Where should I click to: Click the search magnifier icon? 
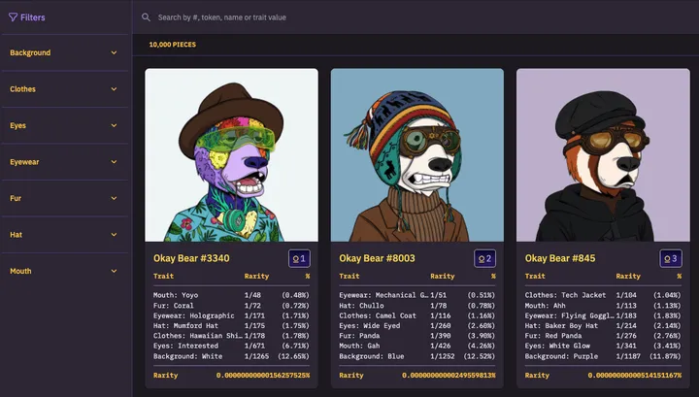coord(146,17)
